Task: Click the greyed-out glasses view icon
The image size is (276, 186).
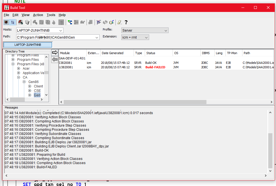Action: pyautogui.click(x=83, y=22)
